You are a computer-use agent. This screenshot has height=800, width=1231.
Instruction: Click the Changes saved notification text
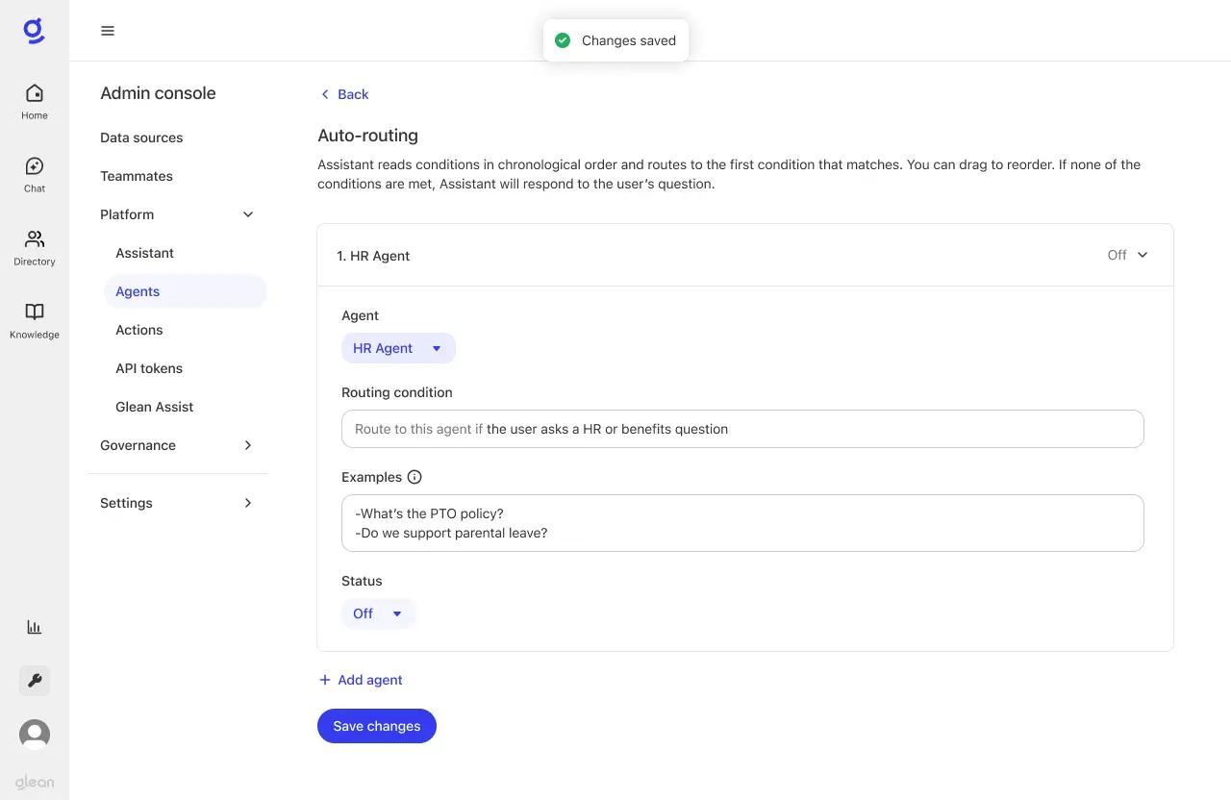629,40
